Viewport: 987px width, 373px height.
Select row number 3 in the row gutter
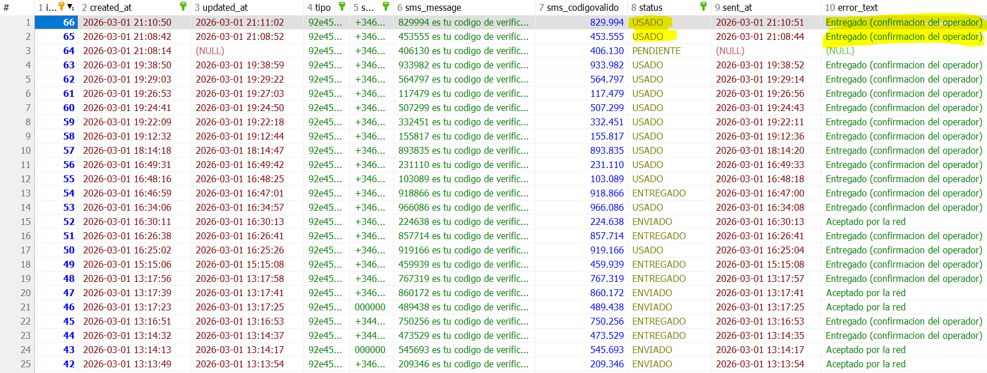point(28,51)
